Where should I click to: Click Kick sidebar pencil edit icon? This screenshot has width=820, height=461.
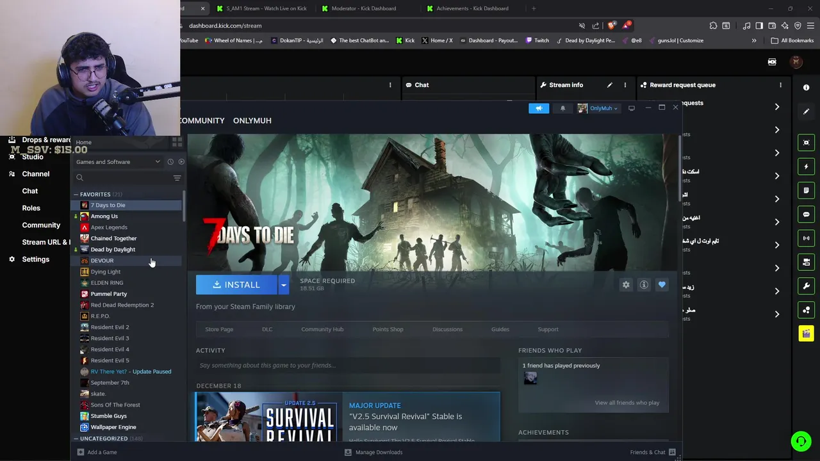point(806,111)
